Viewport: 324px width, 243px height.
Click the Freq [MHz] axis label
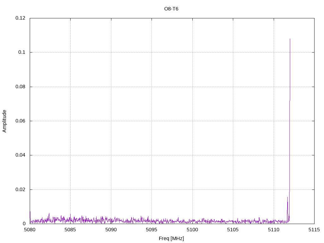point(171,239)
